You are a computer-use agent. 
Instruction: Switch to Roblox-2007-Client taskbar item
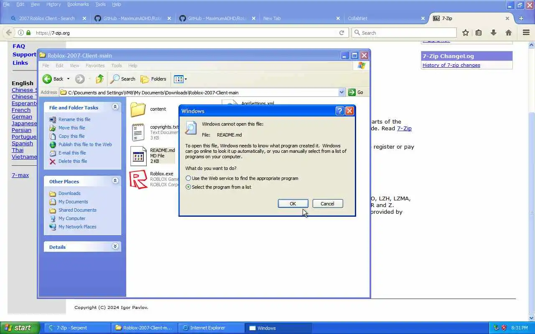[x=144, y=328]
